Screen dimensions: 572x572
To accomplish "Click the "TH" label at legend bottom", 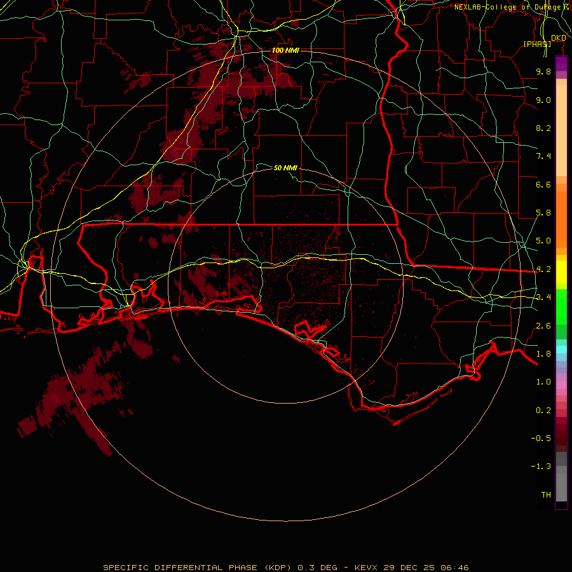I will (546, 495).
